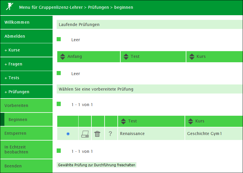This screenshot has height=173, width=243.
Task: Open In Echtzeit beobachten submenu item
Action: tap(26, 150)
